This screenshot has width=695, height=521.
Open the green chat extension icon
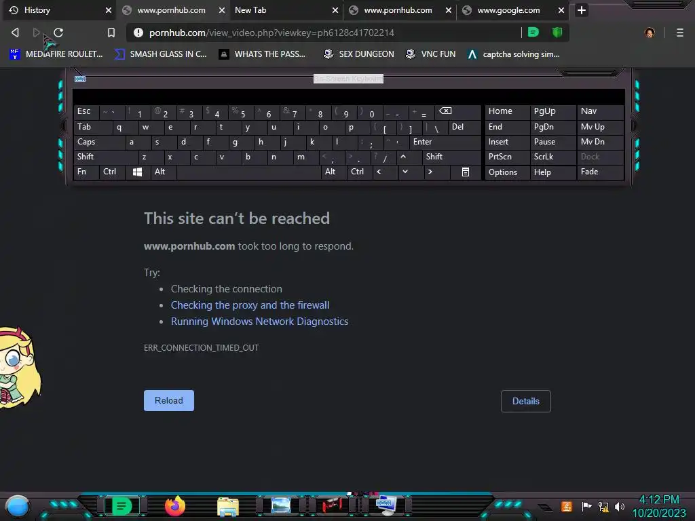[533, 32]
